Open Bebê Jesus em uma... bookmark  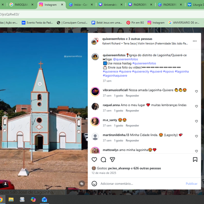tap(107, 23)
